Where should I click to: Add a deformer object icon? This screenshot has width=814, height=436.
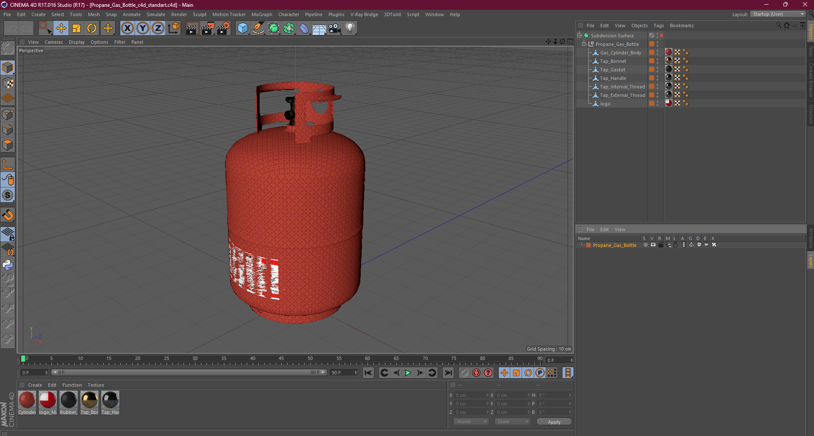point(304,28)
